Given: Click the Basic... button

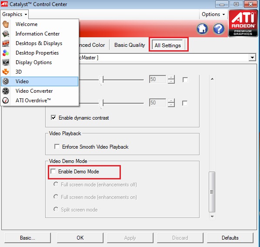Looking at the screenshot, I should click(27, 238).
